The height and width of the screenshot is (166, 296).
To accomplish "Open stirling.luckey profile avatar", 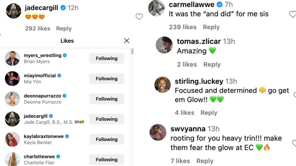I will (x=162, y=85).
